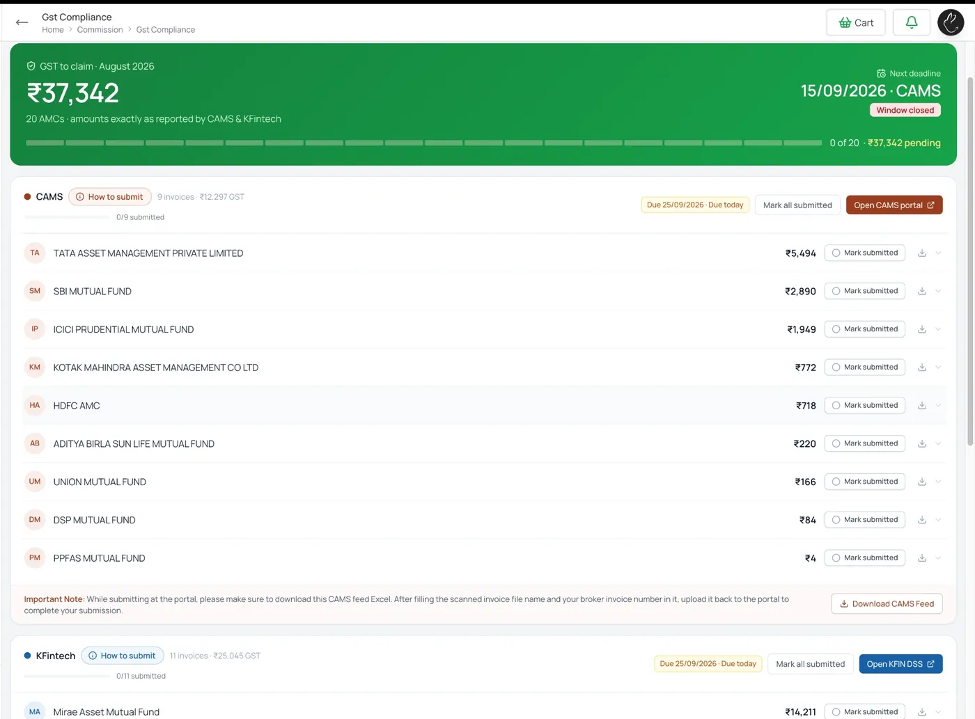Click the TA avatar for TATA row
Image resolution: width=975 pixels, height=719 pixels.
tap(35, 253)
